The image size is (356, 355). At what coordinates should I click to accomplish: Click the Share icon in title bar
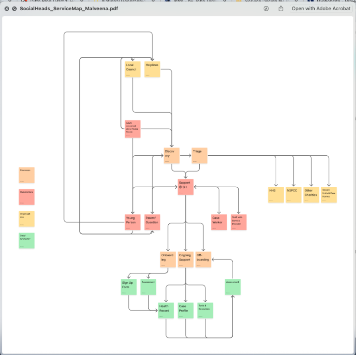pyautogui.click(x=281, y=8)
